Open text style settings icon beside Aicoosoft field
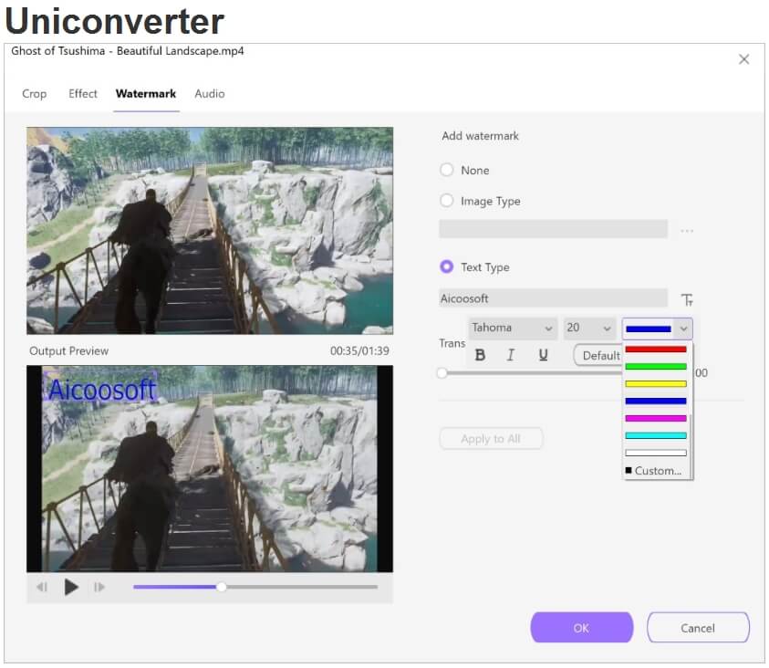 click(x=687, y=299)
